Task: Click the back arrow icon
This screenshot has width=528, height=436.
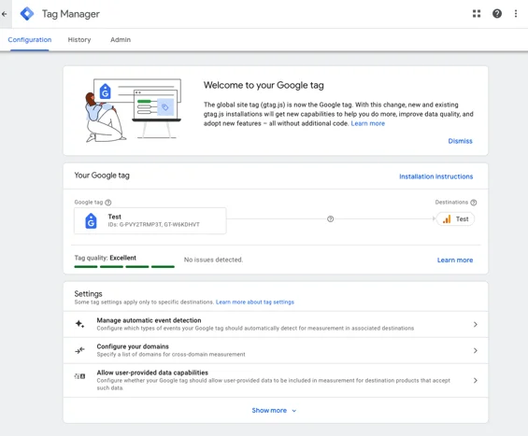Action: (x=5, y=14)
